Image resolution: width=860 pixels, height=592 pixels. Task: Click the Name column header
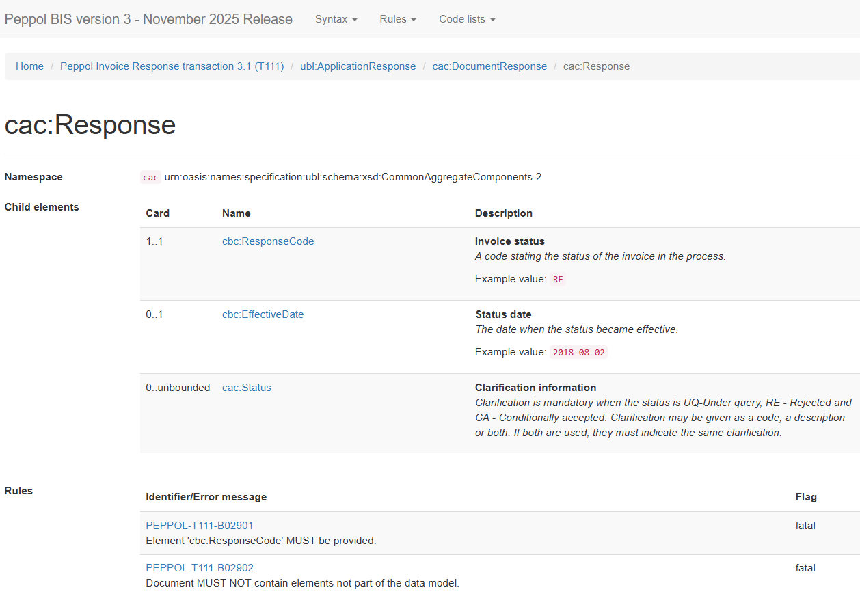237,213
